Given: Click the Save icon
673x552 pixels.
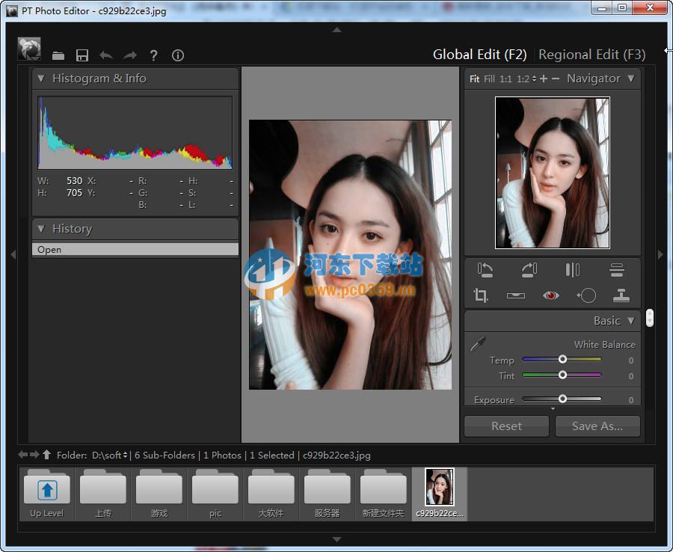Looking at the screenshot, I should pyautogui.click(x=82, y=55).
